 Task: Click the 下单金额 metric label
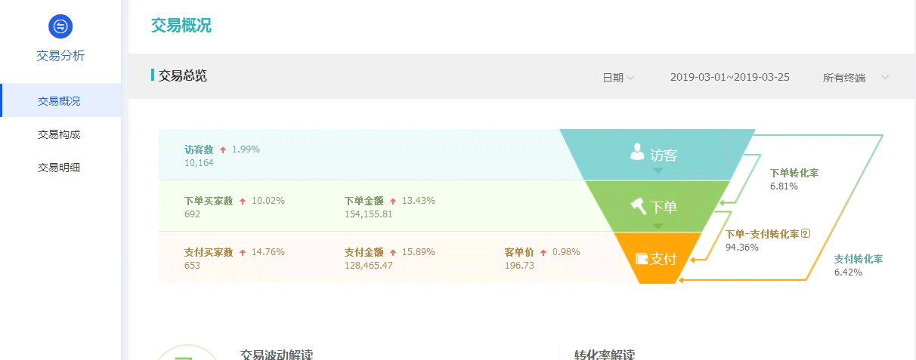(x=364, y=201)
